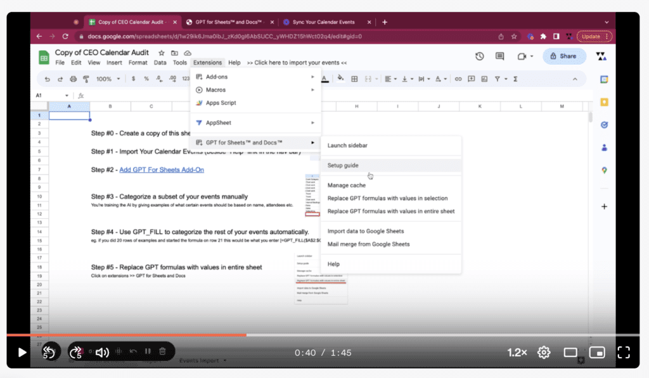This screenshot has height=378, width=649.
Task: Open the Data menu
Action: tap(160, 63)
